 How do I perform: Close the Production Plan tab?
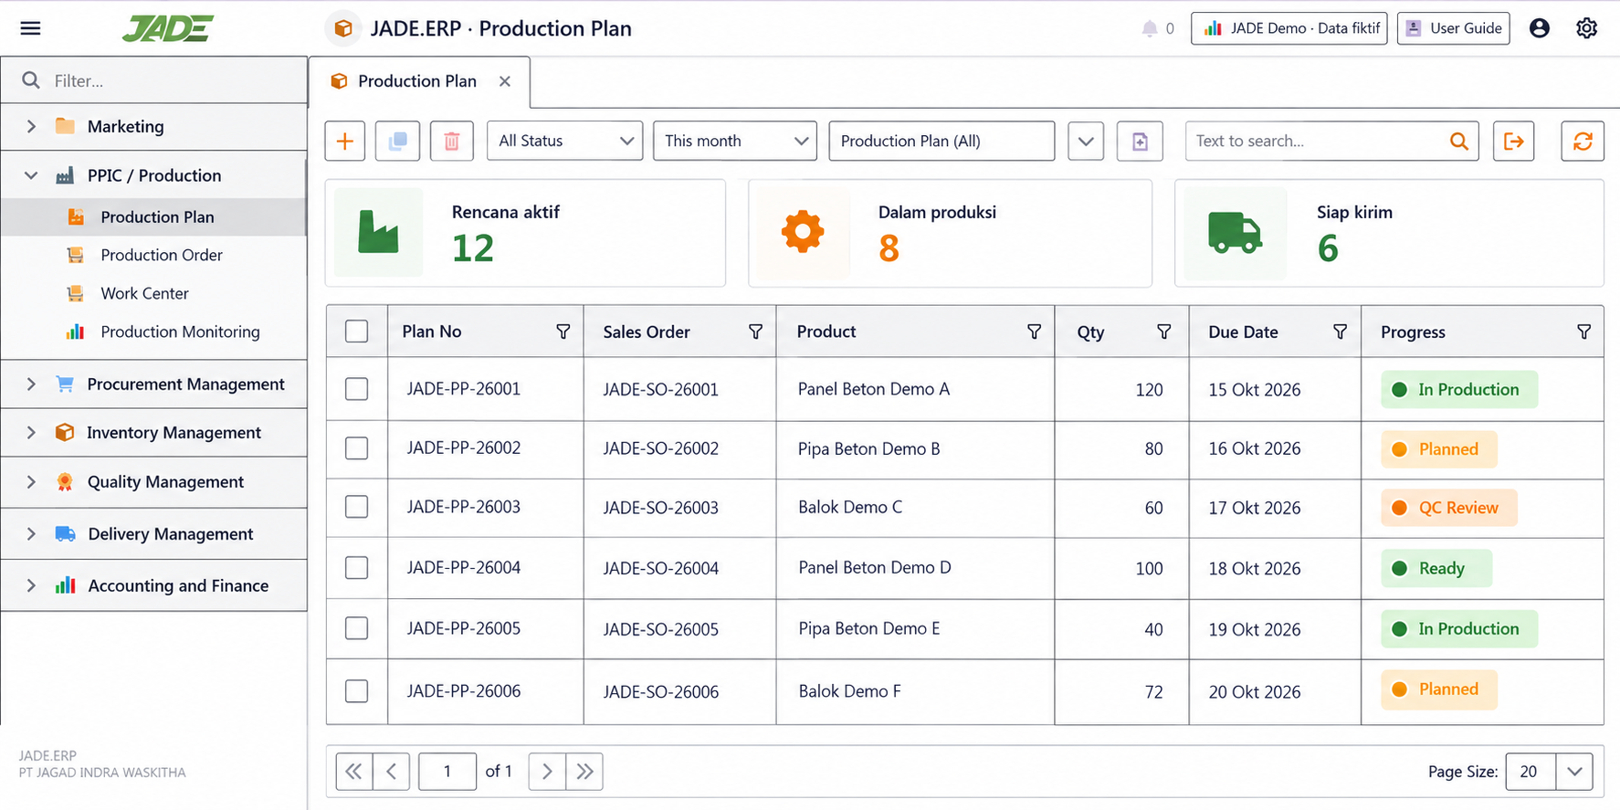pos(505,81)
